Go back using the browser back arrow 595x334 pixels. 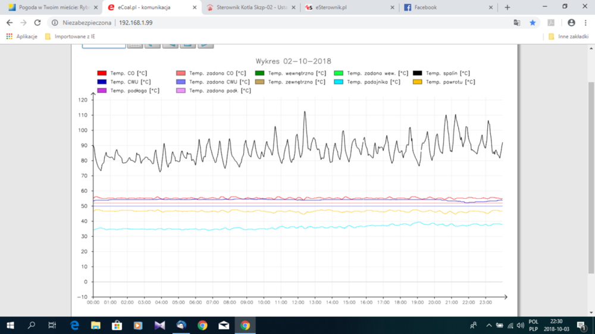9,23
